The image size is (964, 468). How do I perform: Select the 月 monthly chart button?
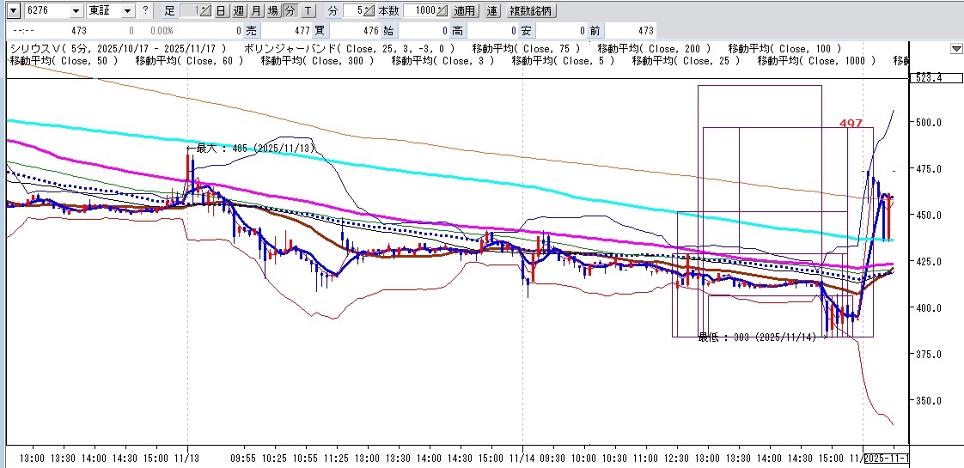pos(256,10)
